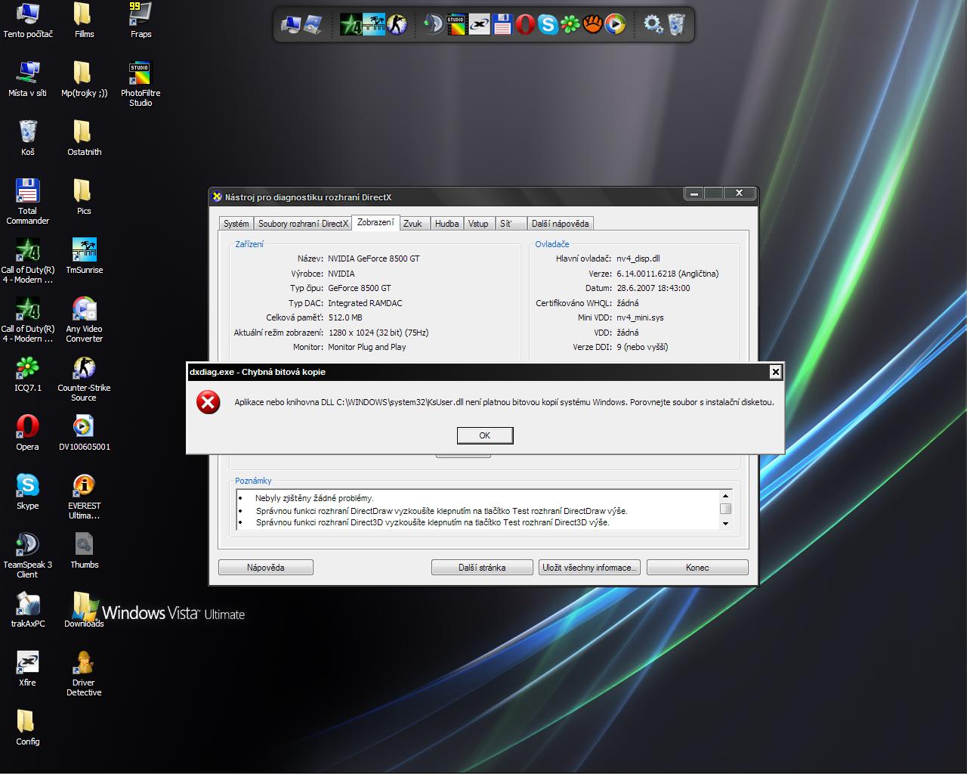Open the Další nápověda tab

pyautogui.click(x=560, y=224)
